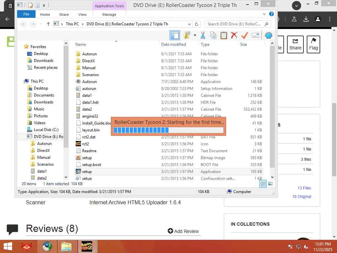Viewport: 337px width, 253px height.
Task: Click the Flag button on browser page
Action: (313, 44)
